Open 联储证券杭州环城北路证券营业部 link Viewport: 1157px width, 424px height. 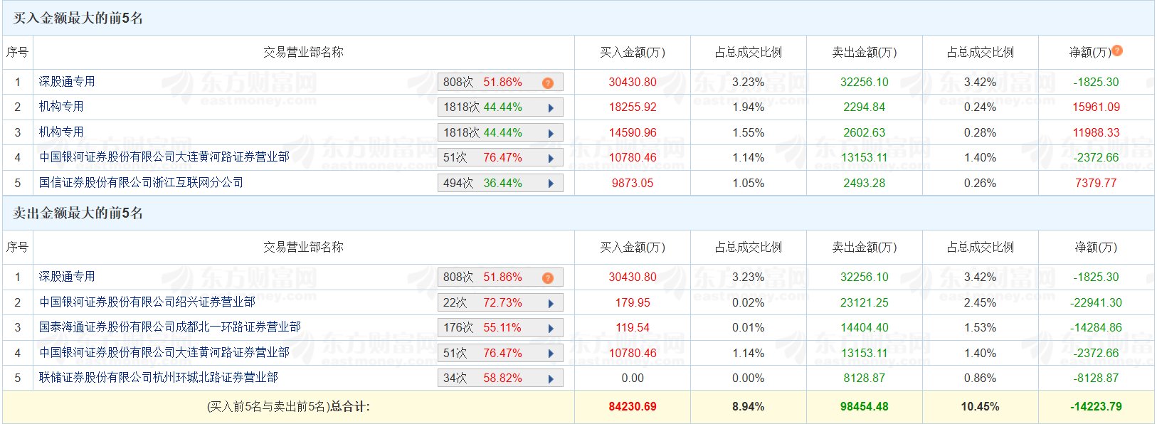coord(158,378)
